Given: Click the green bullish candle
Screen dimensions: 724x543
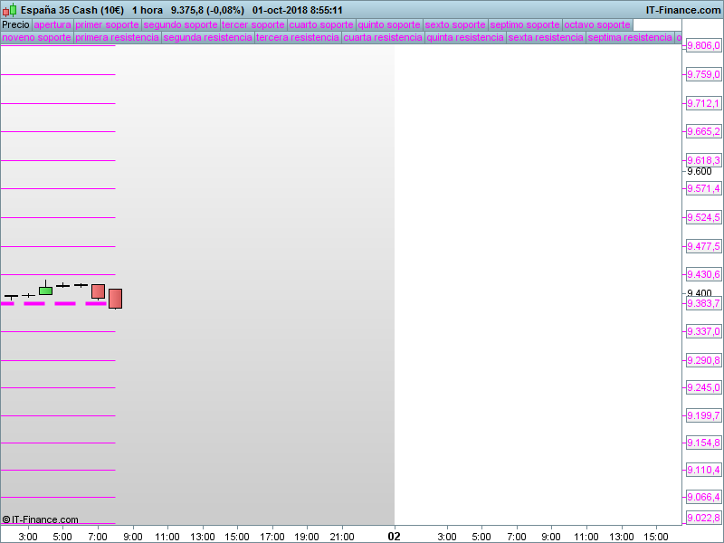Looking at the screenshot, I should coord(46,291).
